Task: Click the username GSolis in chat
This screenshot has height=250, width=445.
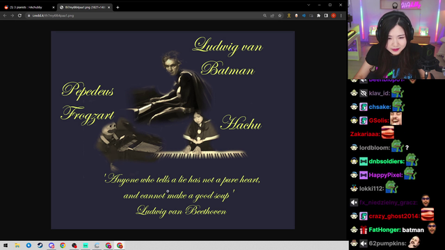Action: pyautogui.click(x=379, y=120)
